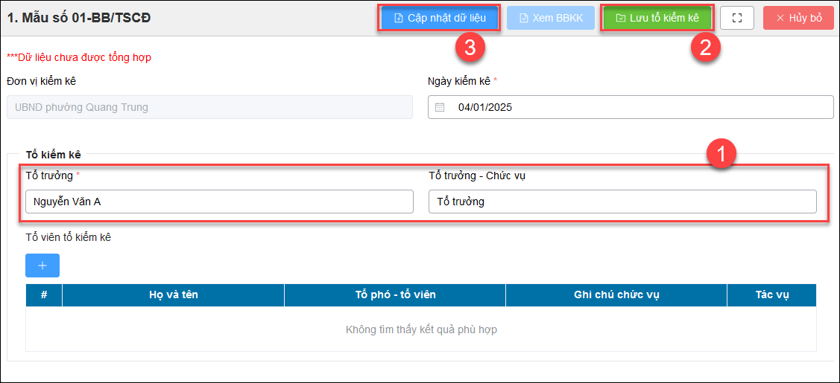Edit the Tổ trưởng - Chức vụ field
Screen dimensions: 840x383
[x=622, y=202]
